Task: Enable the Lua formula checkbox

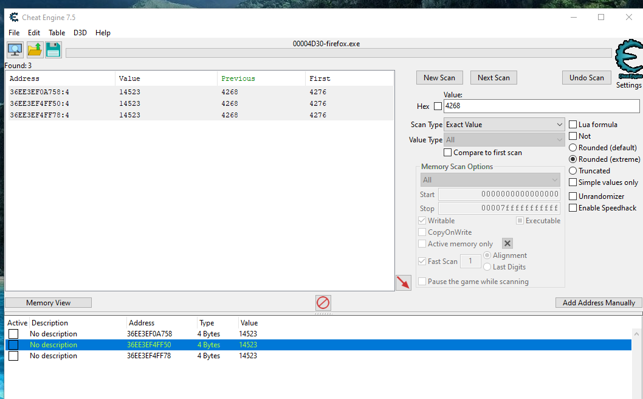Action: point(573,124)
